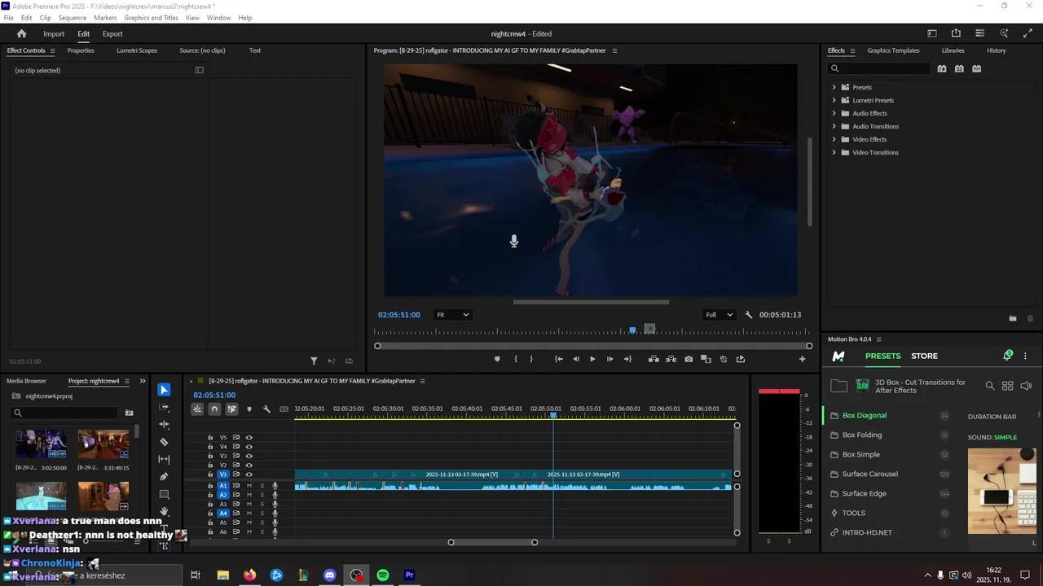1043x586 pixels.
Task: Expand the Video Transitions folder in Effects
Action: tap(833, 152)
